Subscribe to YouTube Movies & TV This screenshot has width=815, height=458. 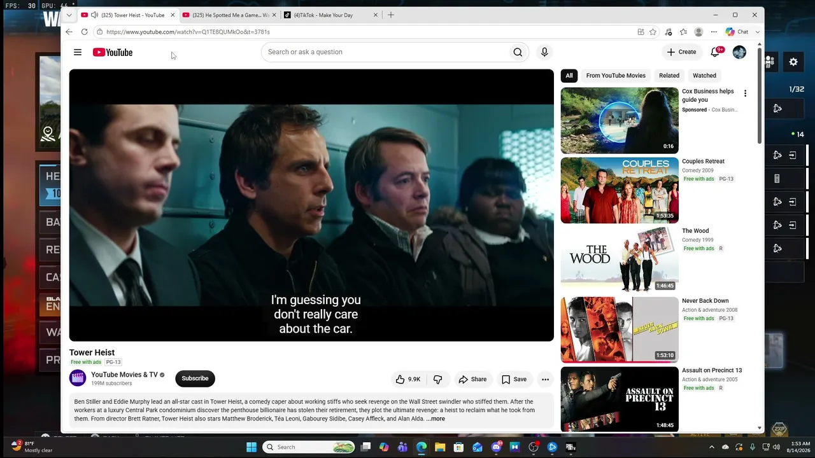tap(195, 378)
